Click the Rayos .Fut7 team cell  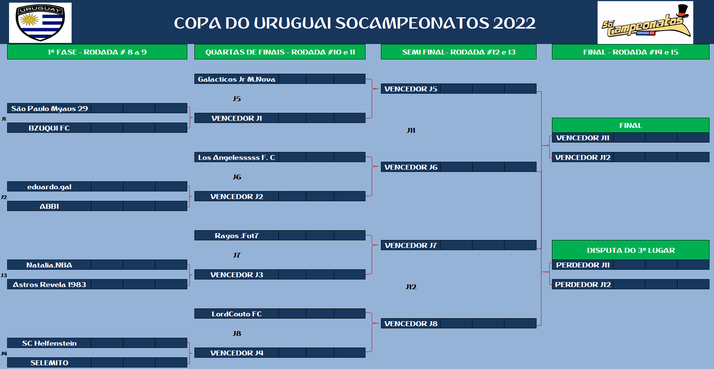[237, 235]
